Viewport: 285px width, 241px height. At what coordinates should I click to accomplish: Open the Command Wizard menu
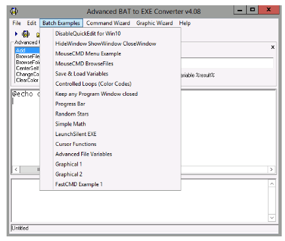[x=108, y=23]
